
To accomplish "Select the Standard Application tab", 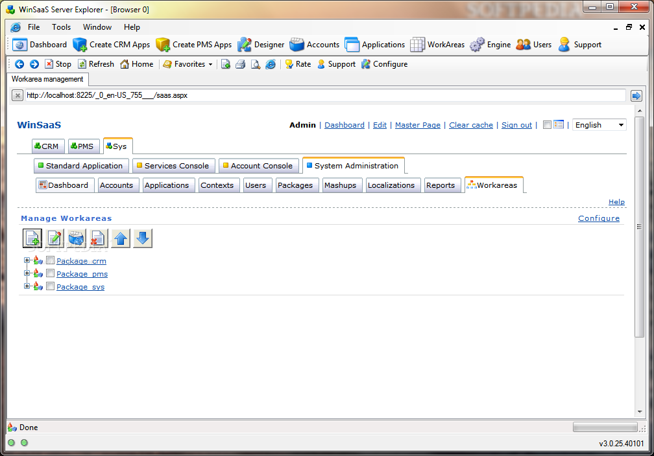I will coord(81,166).
